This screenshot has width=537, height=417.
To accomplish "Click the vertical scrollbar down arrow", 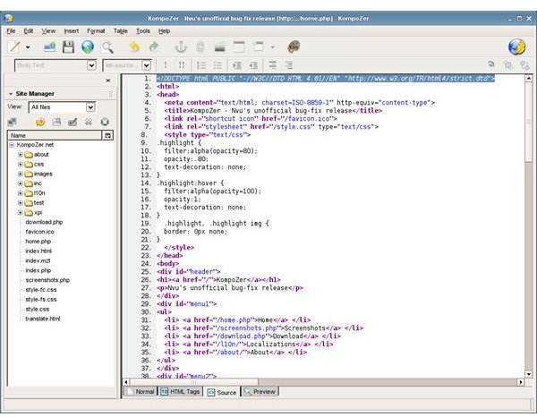I will coord(528,374).
